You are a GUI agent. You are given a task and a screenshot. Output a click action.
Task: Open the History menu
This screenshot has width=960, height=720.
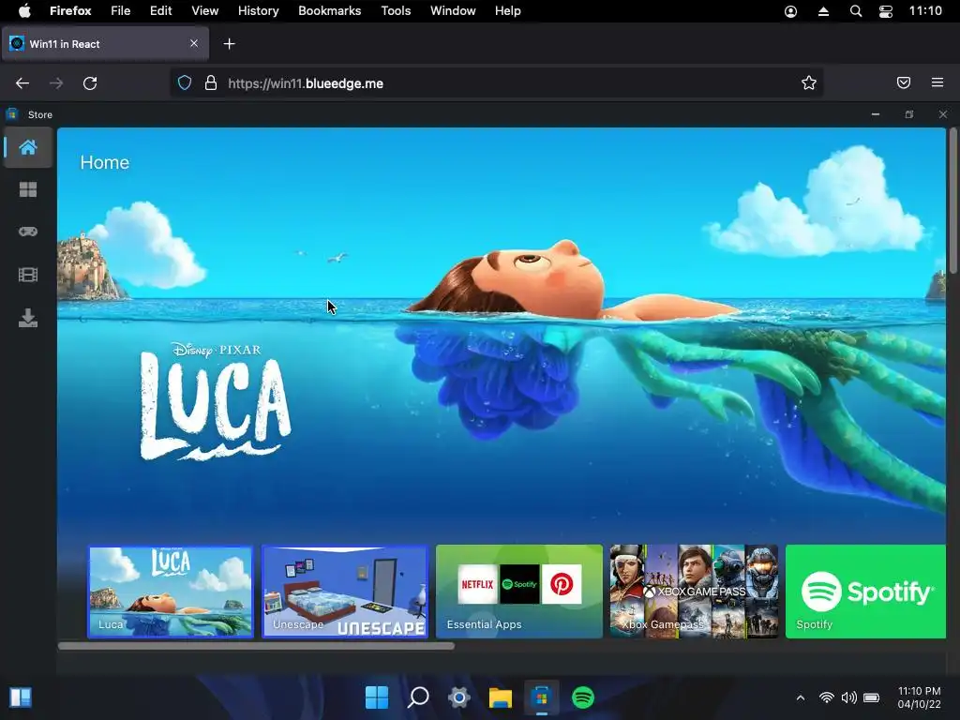point(258,11)
